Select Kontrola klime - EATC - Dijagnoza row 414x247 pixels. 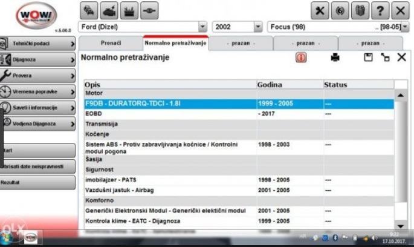239,221
